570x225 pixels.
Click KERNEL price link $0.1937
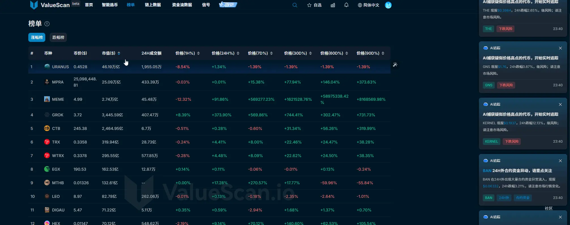tap(510, 123)
